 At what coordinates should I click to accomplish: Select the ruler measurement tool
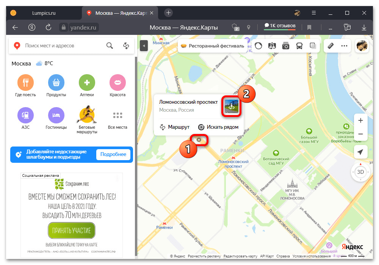coord(330,46)
